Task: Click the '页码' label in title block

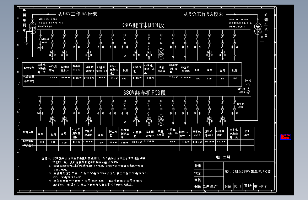Action: pos(248,186)
